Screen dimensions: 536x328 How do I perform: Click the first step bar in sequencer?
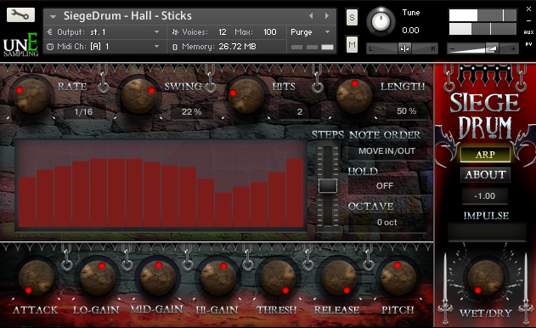(x=27, y=201)
